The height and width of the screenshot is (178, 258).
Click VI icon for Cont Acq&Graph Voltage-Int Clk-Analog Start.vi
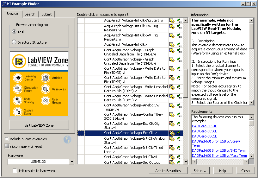point(172,139)
